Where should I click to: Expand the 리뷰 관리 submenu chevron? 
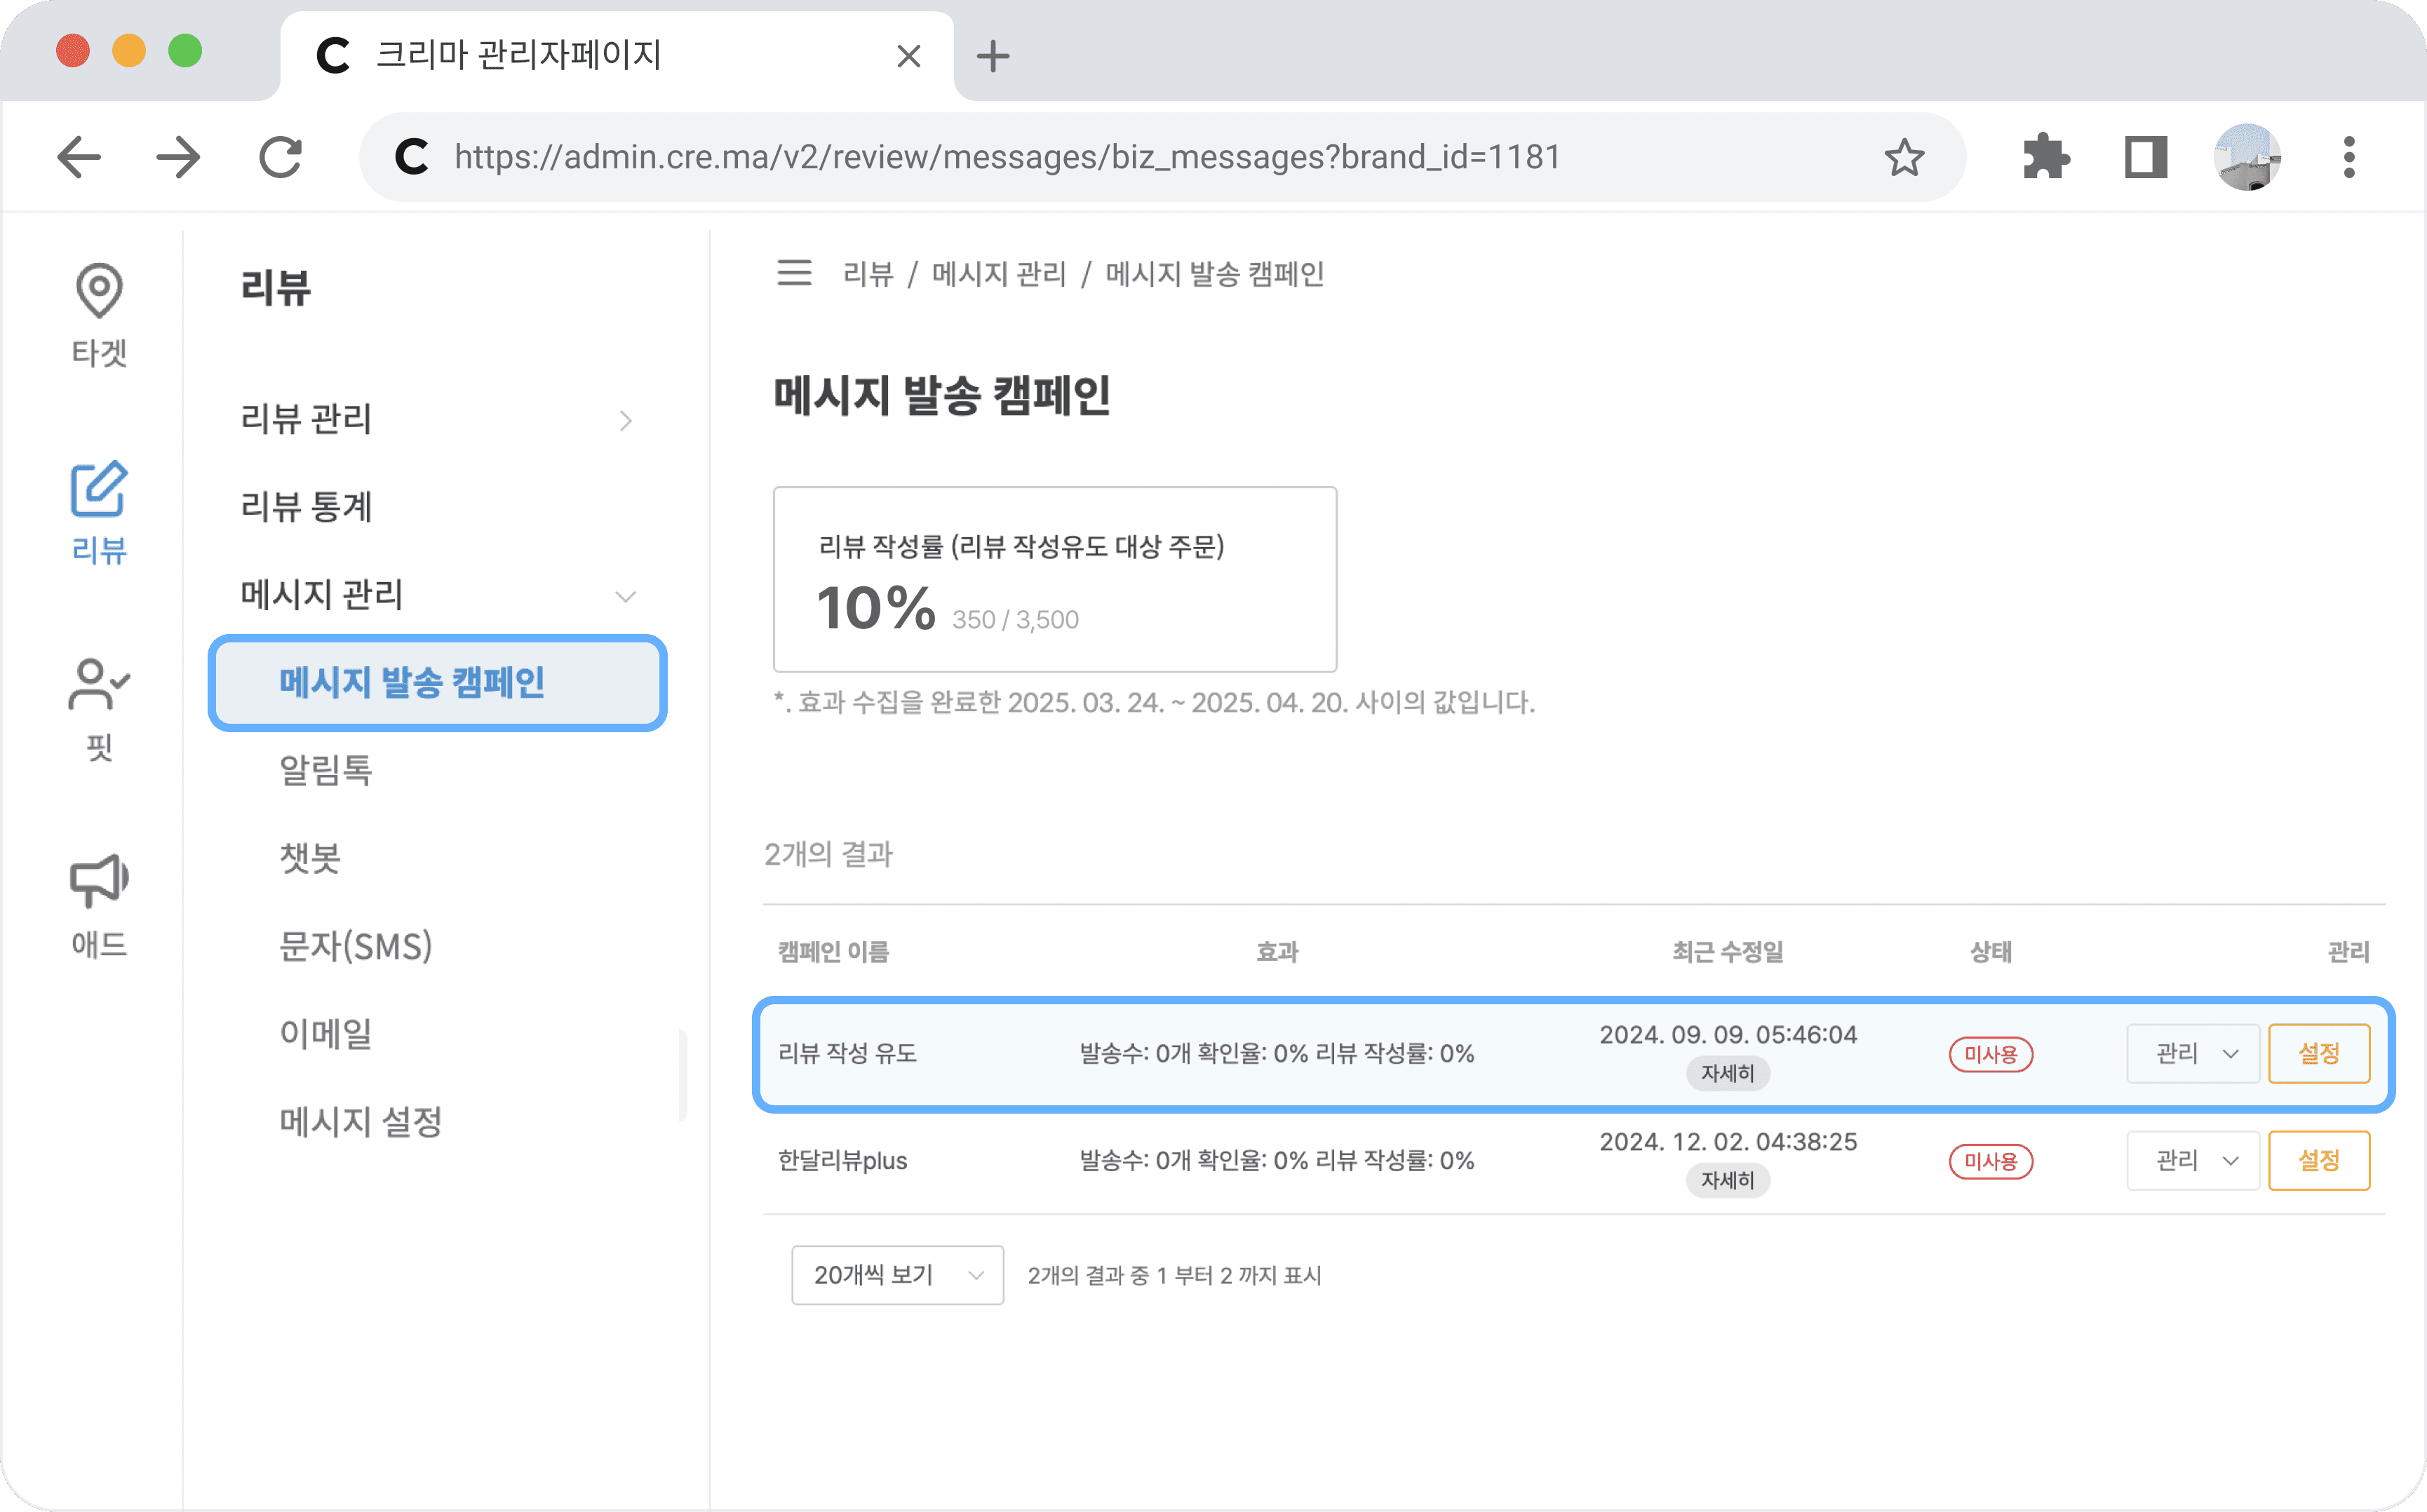click(x=625, y=421)
